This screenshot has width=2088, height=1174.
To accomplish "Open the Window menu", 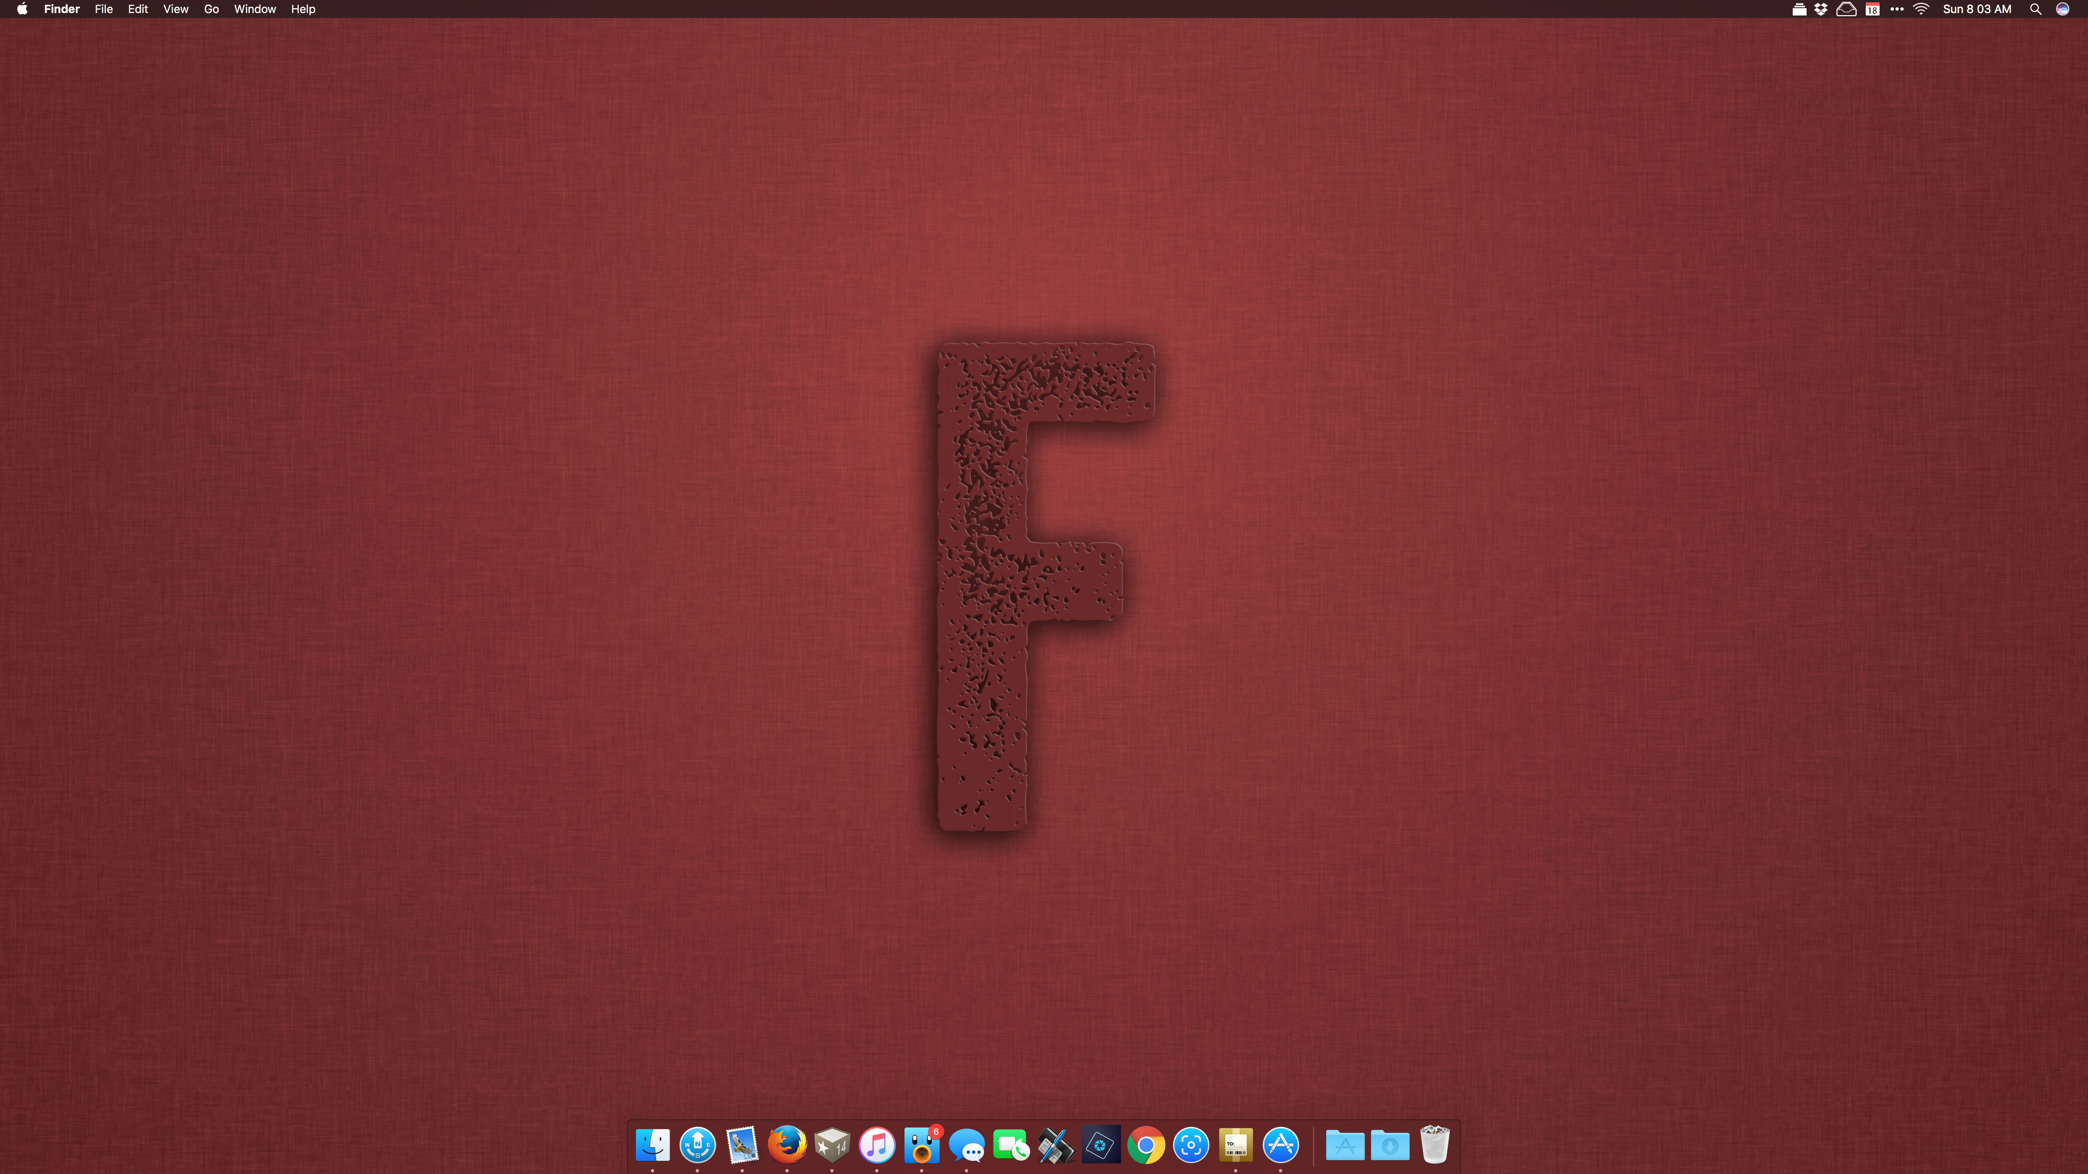I will click(254, 9).
